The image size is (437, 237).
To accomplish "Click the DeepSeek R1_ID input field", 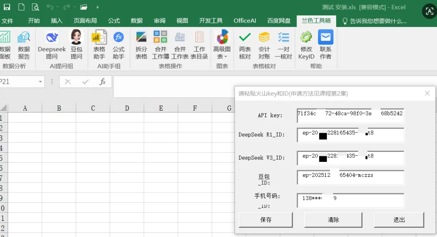I will [350, 134].
